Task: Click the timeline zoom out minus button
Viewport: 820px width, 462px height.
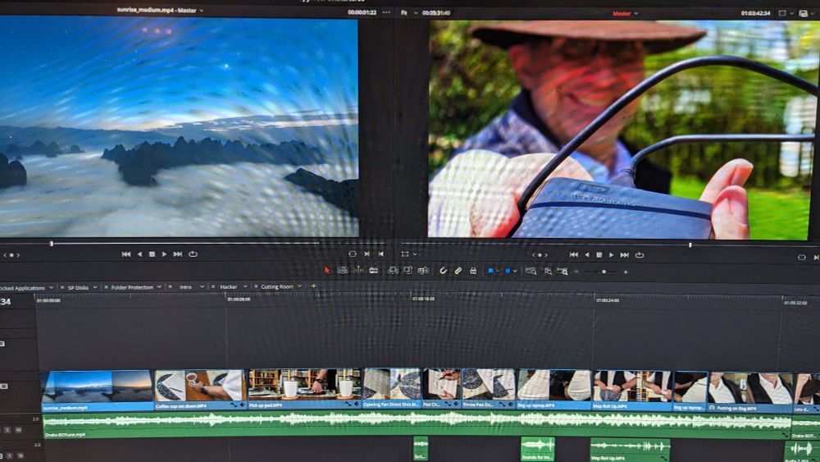Action: tap(576, 272)
